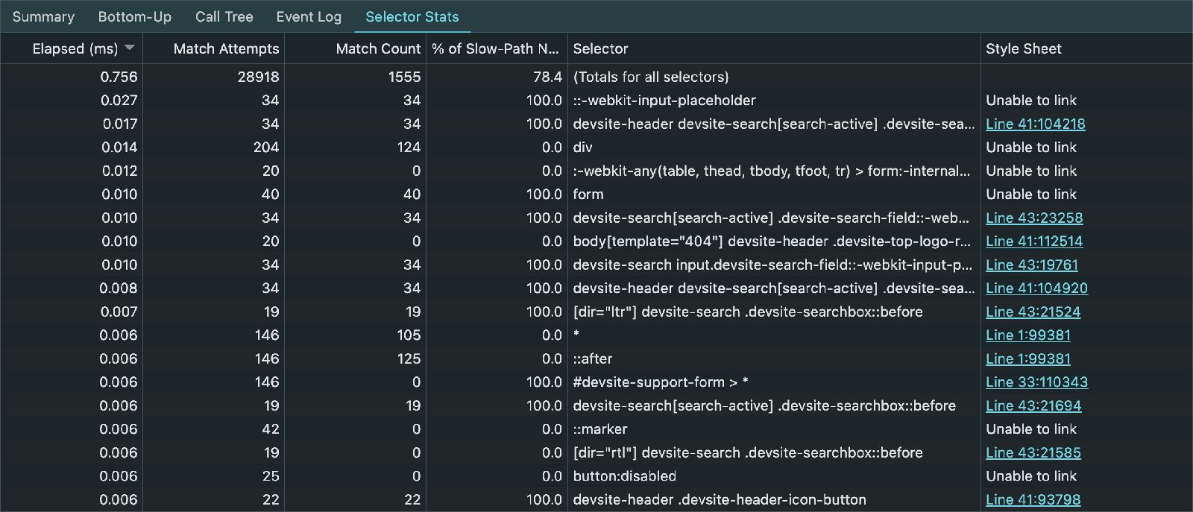Sort by Match Count column header
The width and height of the screenshot is (1193, 512).
tap(378, 48)
